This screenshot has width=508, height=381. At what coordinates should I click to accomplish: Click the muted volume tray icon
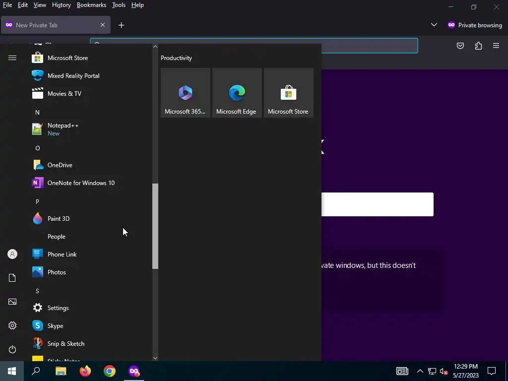coord(444,371)
